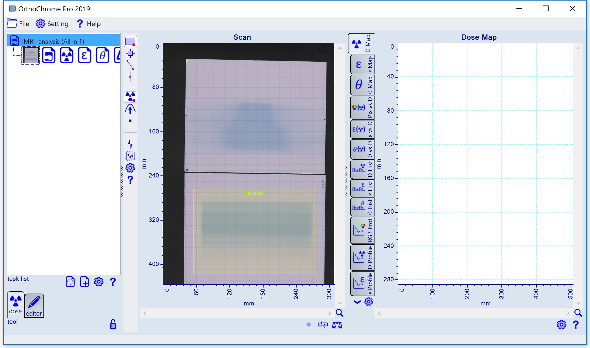
Task: Select the line profile tool
Action: (x=130, y=65)
